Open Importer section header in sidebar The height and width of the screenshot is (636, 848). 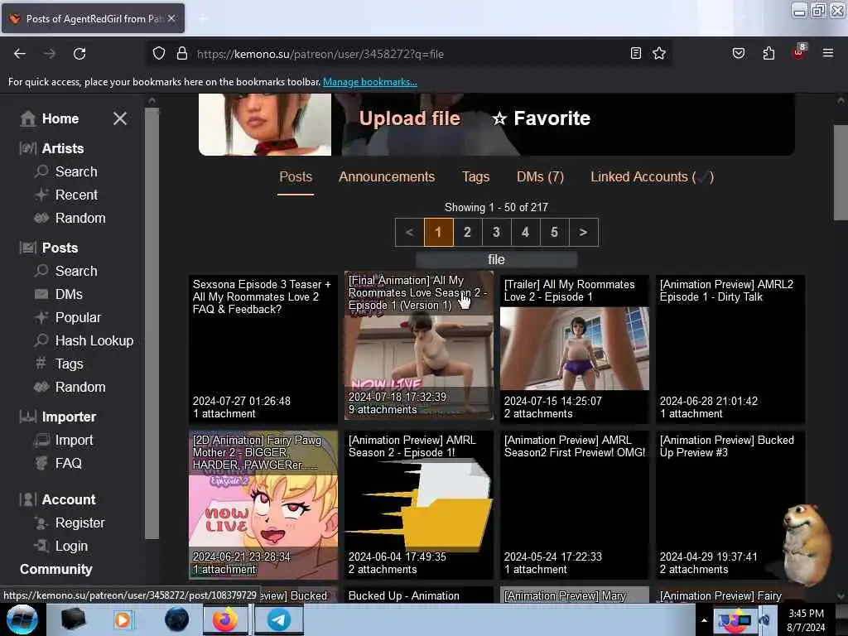point(58,417)
